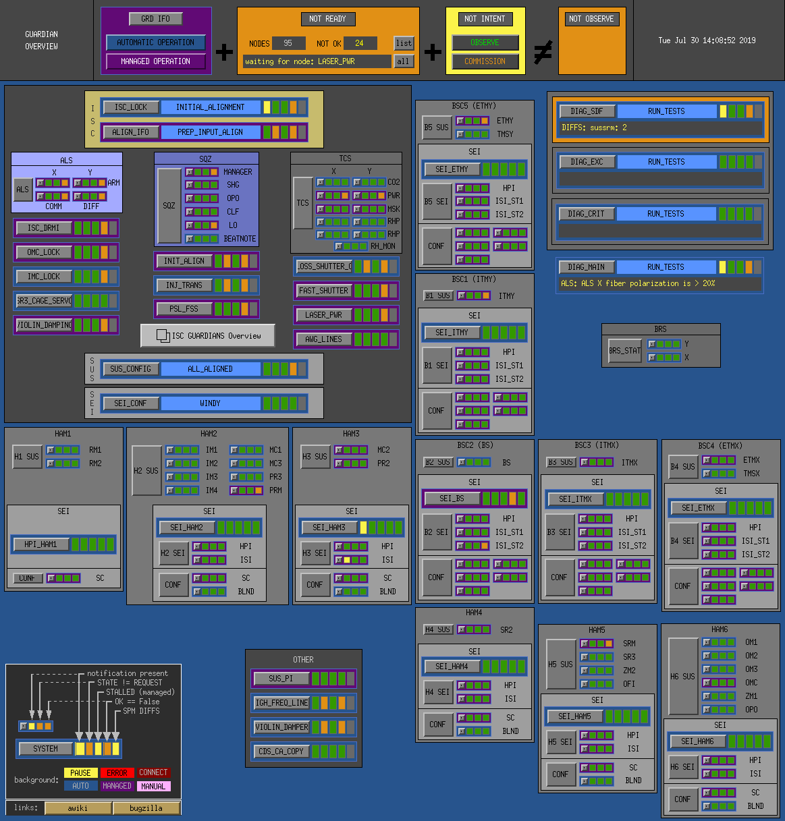Open the ISC_LOCK guardian node
The image size is (785, 821).
(130, 107)
